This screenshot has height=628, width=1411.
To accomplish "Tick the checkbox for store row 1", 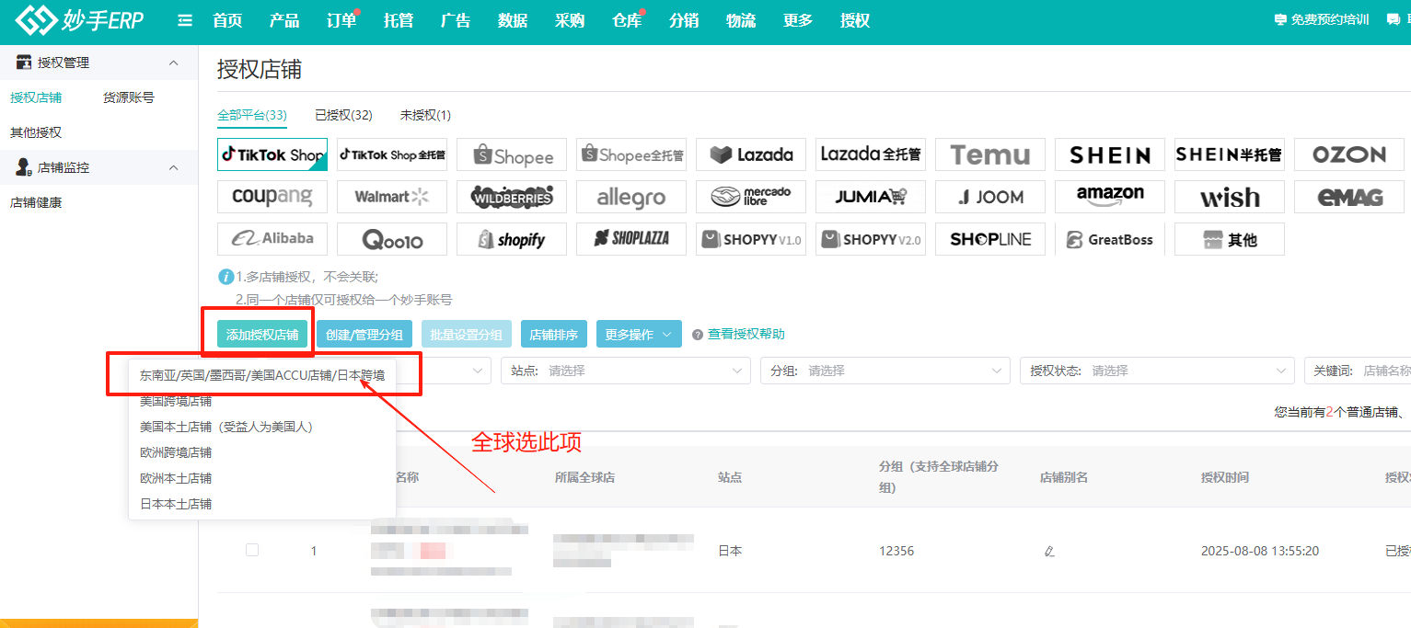I will tap(252, 550).
